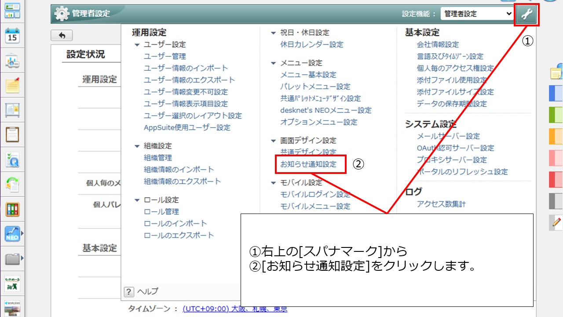Pick the gray sticky note color
This screenshot has width=563, height=317.
[556, 201]
